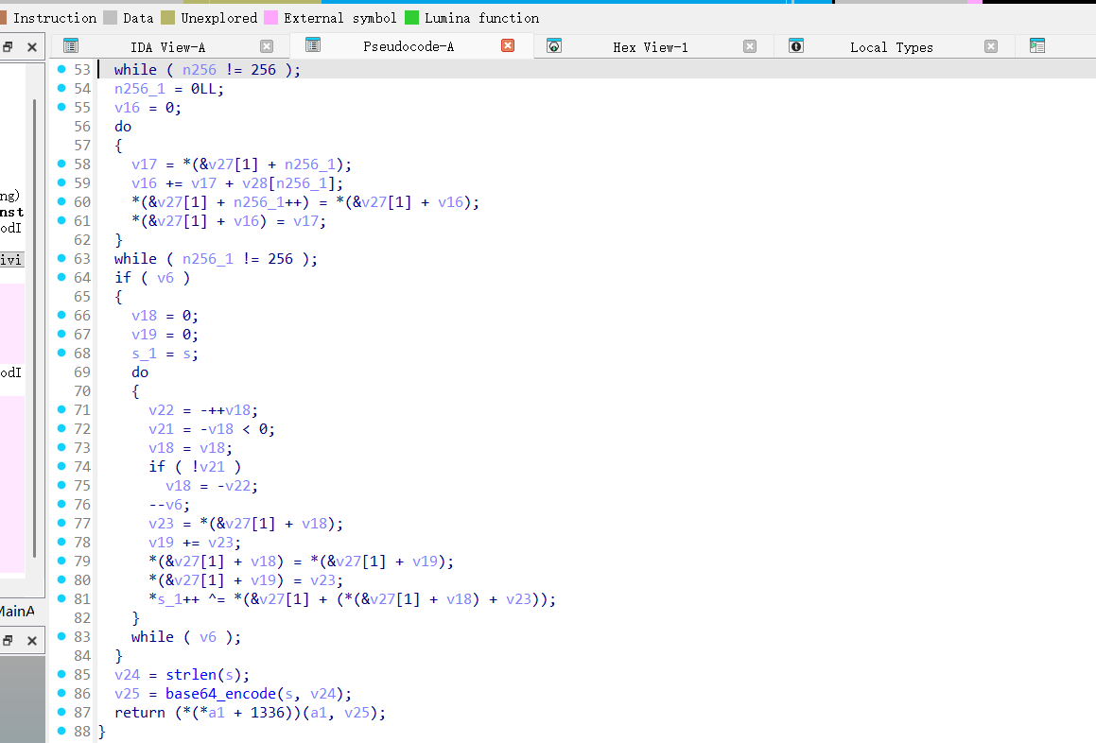Toggle the blue dot beside line 53
This screenshot has height=743, width=1096.
[x=62, y=69]
